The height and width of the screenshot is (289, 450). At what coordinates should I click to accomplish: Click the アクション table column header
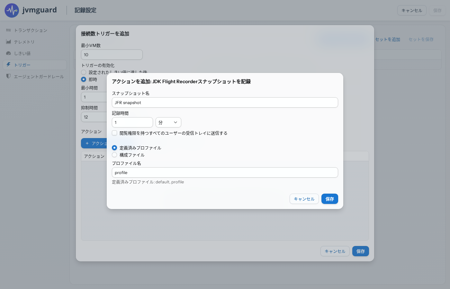[x=94, y=156]
